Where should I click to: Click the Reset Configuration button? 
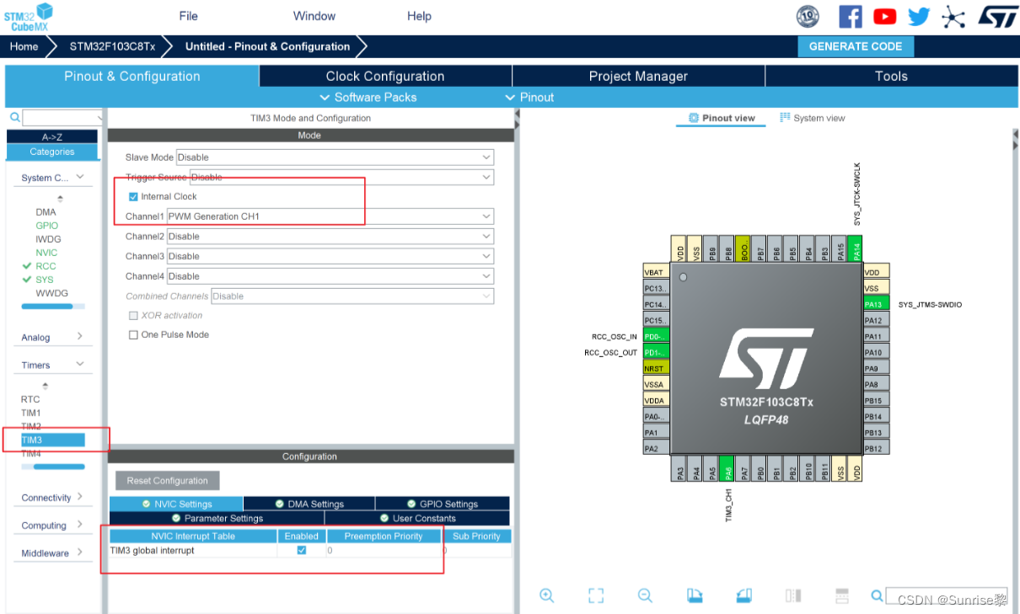coord(167,481)
